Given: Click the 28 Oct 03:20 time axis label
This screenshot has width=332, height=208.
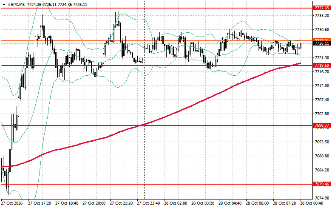Looking at the screenshot, I should [203, 203].
